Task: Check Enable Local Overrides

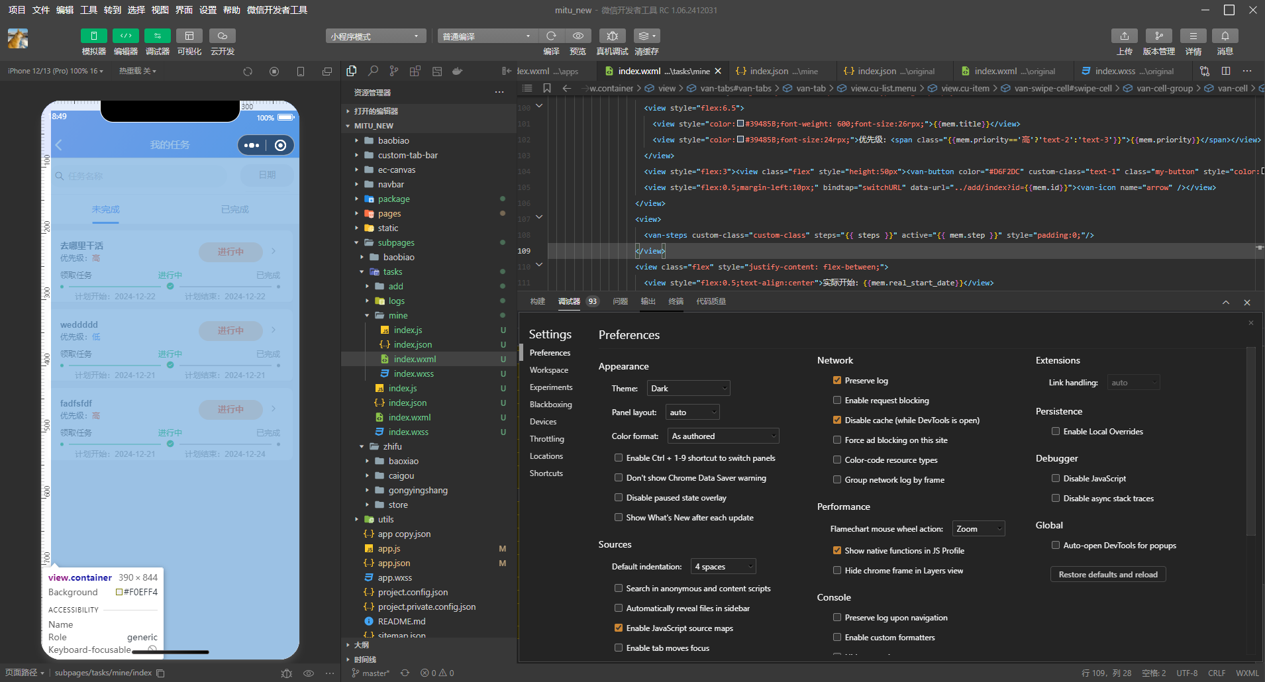Action: click(1056, 432)
